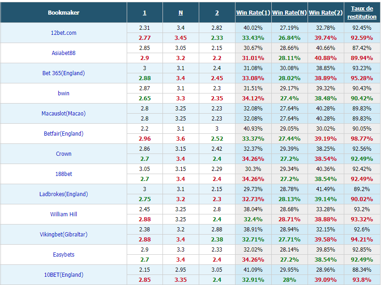The width and height of the screenshot is (381, 285).
Task: Open the 10BET(England) link
Action: [64, 274]
